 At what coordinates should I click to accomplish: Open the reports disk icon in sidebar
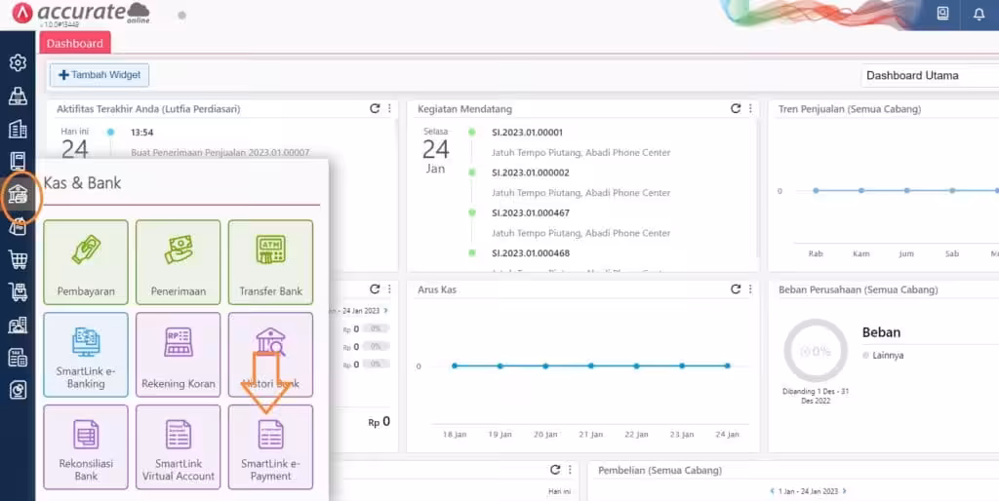tap(18, 390)
